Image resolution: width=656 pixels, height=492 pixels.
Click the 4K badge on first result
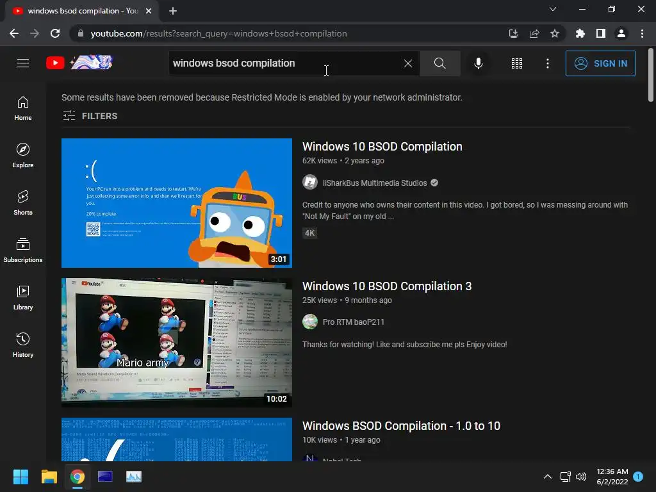[309, 233]
